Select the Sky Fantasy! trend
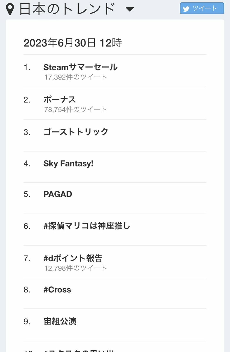 point(68,164)
